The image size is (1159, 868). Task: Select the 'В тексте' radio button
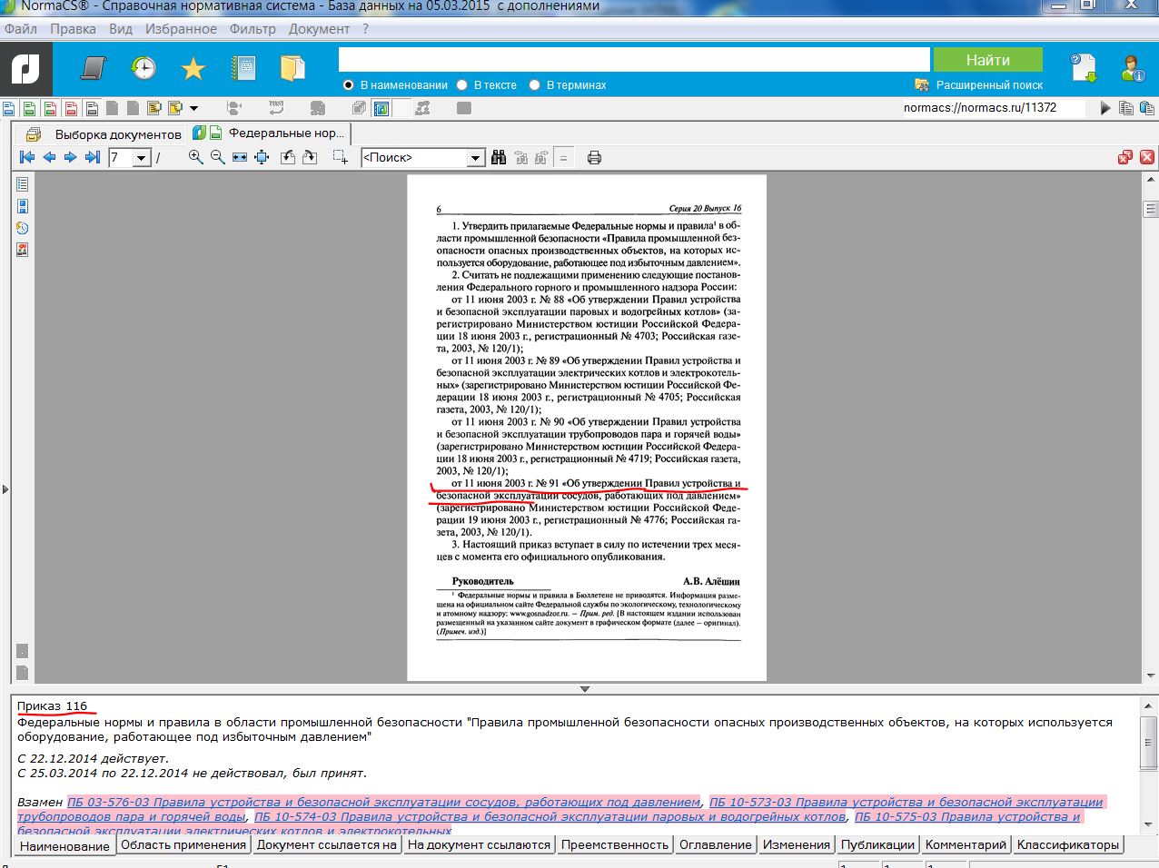(x=461, y=84)
